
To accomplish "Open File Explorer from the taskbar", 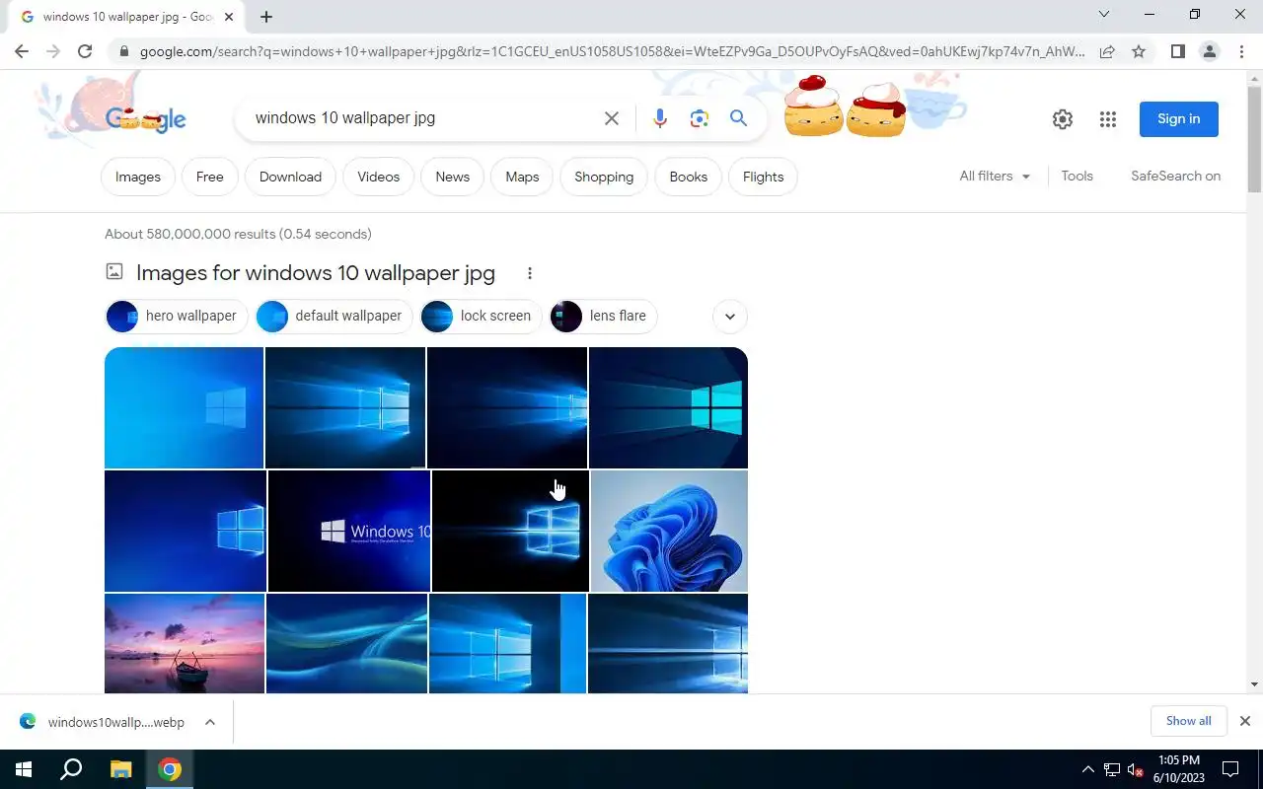I will (120, 769).
